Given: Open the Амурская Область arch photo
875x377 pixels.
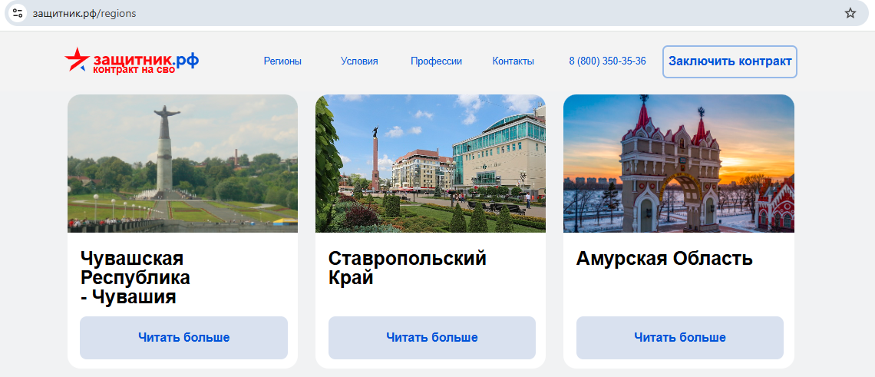Looking at the screenshot, I should click(679, 164).
